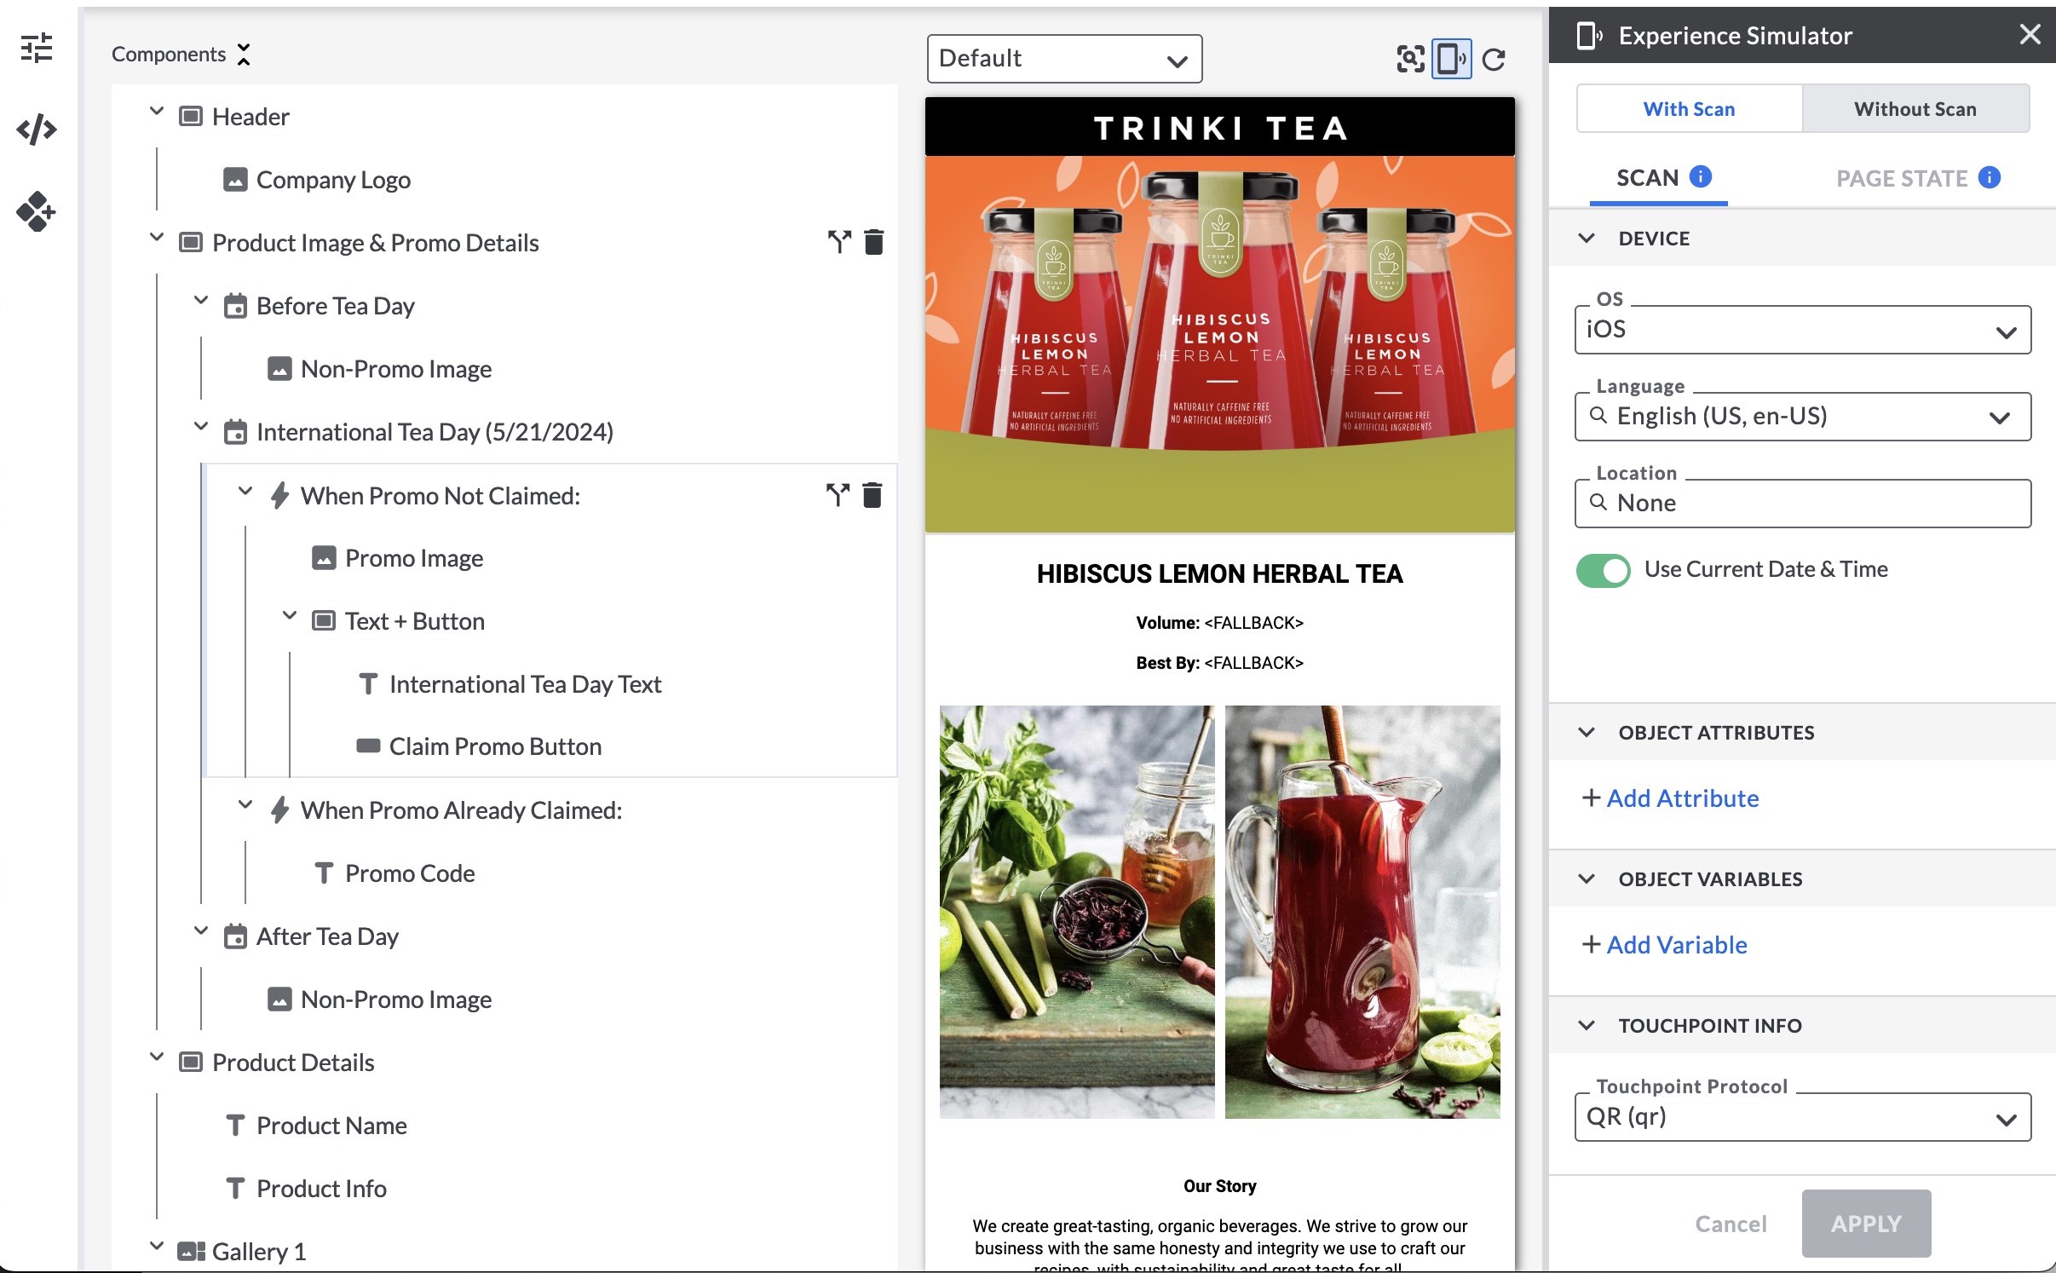Collapse the Text + Button node
The image size is (2056, 1273).
(x=289, y=616)
